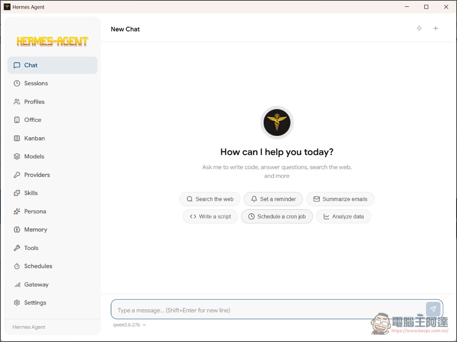Screen dimensions: 457x342
Task: Choose the Analyze data suggestion
Action: click(343, 217)
